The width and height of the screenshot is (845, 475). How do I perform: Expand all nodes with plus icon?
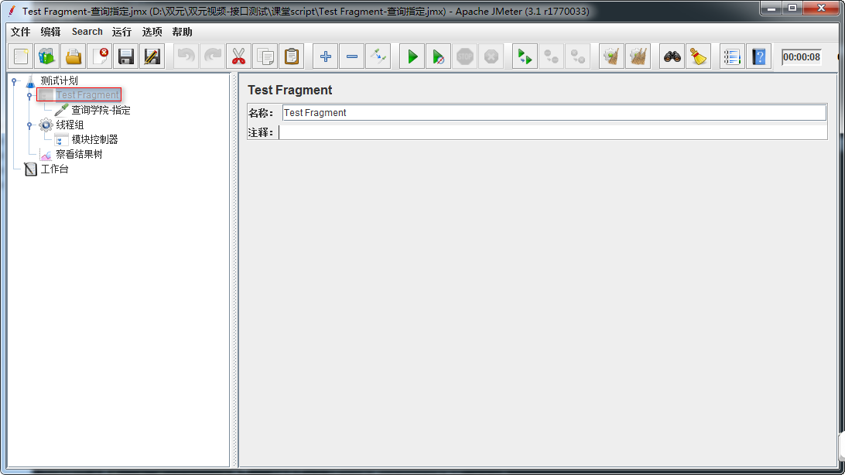[326, 56]
